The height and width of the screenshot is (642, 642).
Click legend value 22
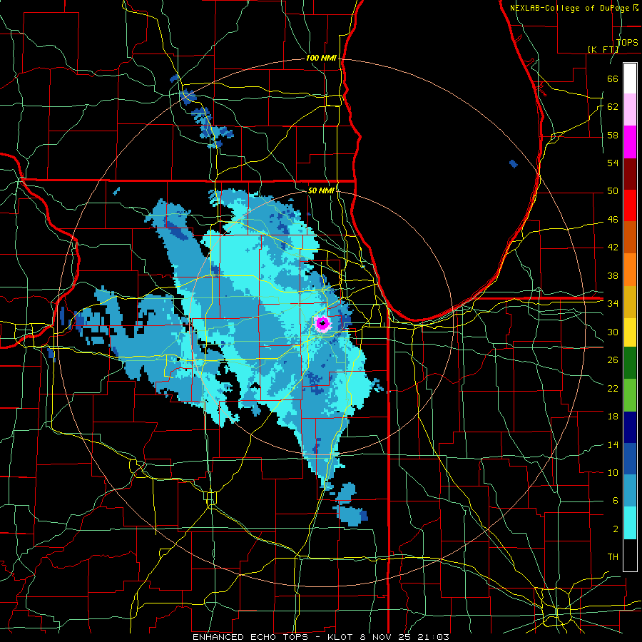[x=613, y=388]
